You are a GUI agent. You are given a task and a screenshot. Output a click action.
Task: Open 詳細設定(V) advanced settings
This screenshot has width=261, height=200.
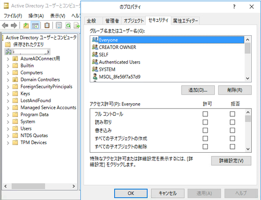[x=231, y=161]
